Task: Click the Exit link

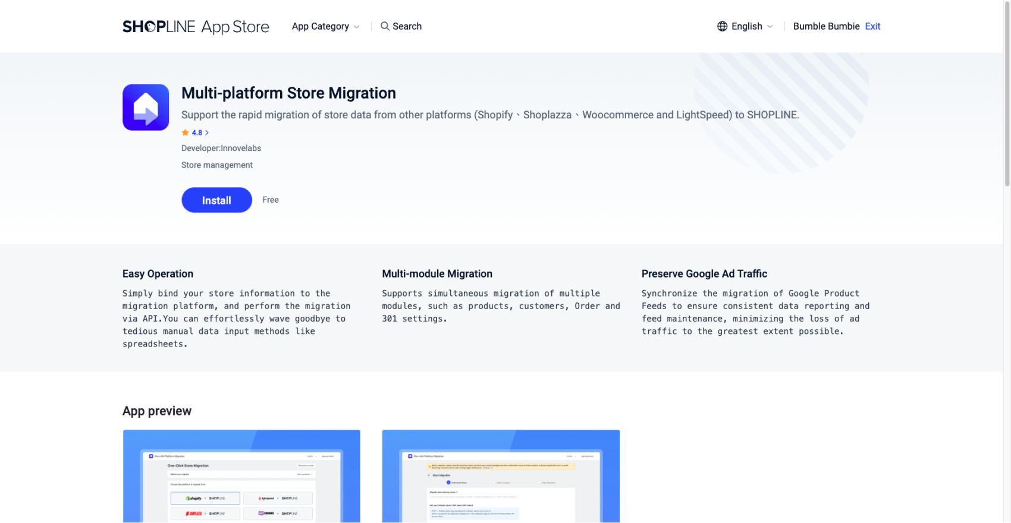Action: [x=872, y=26]
